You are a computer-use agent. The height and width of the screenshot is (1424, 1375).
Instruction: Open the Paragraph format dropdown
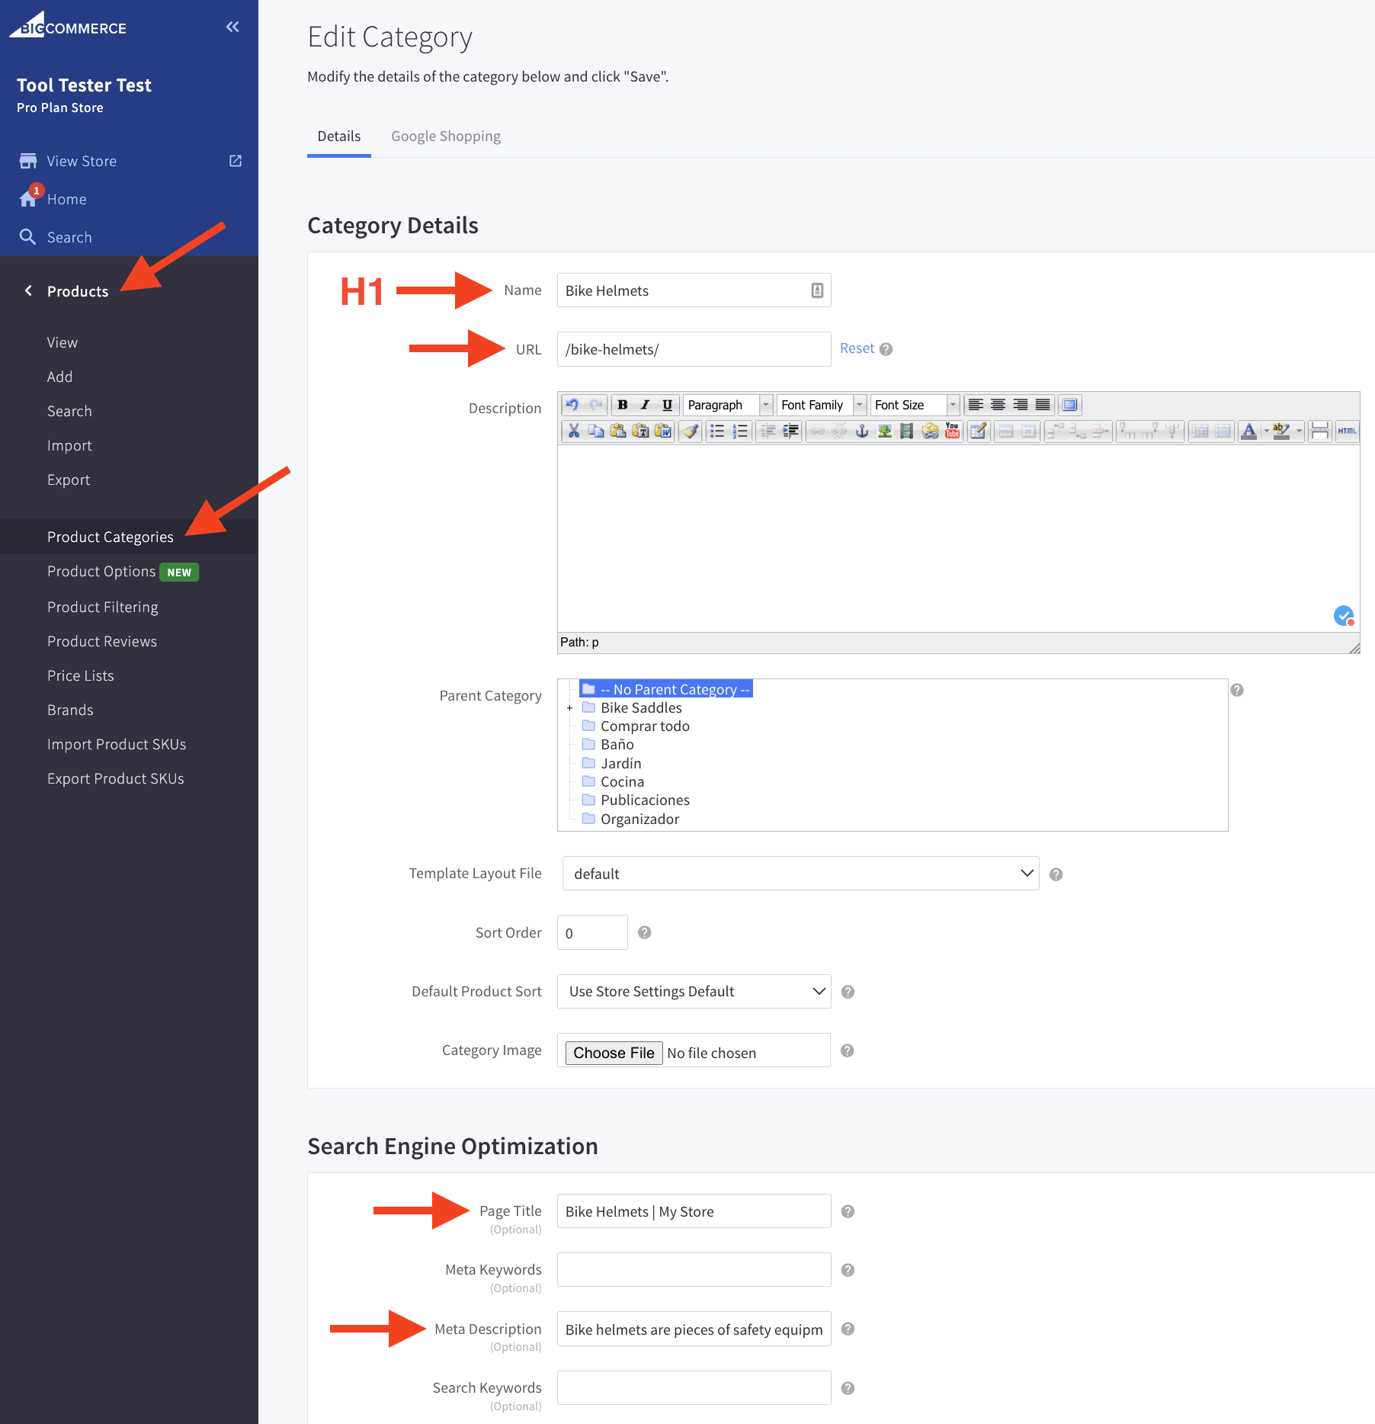point(728,405)
